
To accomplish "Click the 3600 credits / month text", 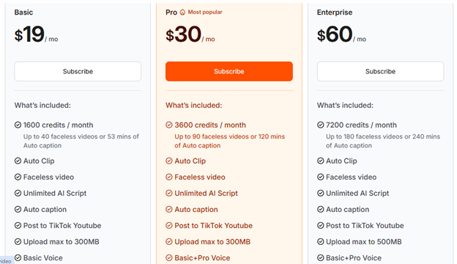I will coord(210,125).
